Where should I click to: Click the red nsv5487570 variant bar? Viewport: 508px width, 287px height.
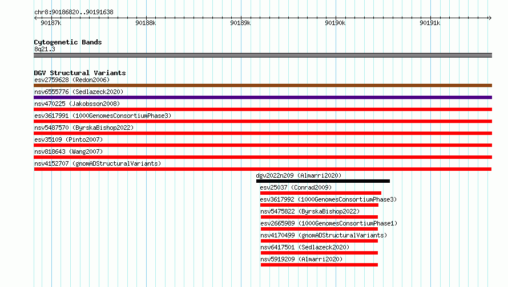[263, 133]
